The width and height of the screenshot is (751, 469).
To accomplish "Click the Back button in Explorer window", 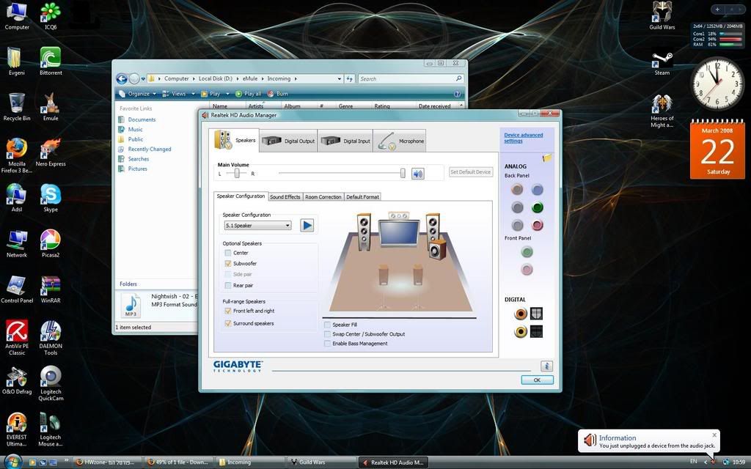I will click(122, 78).
